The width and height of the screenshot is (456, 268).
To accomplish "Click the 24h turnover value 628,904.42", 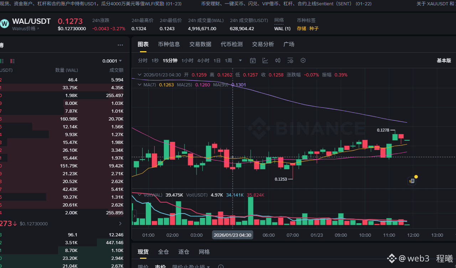I will click(x=242, y=28).
